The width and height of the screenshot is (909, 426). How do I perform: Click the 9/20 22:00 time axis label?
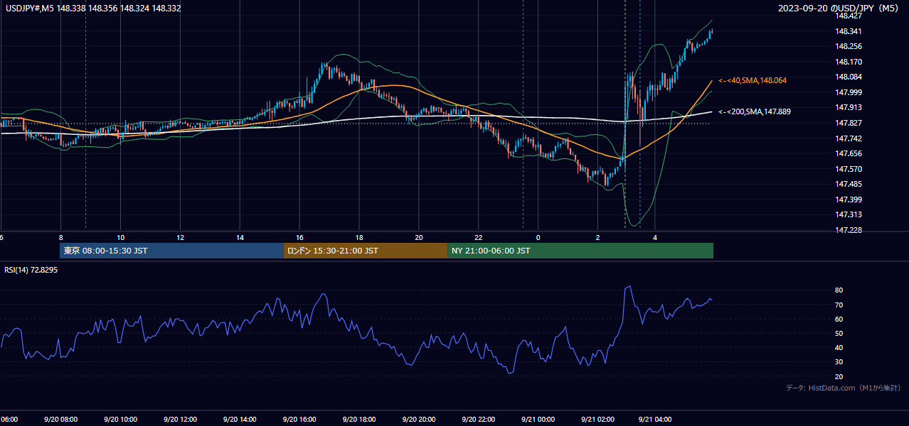(478, 419)
